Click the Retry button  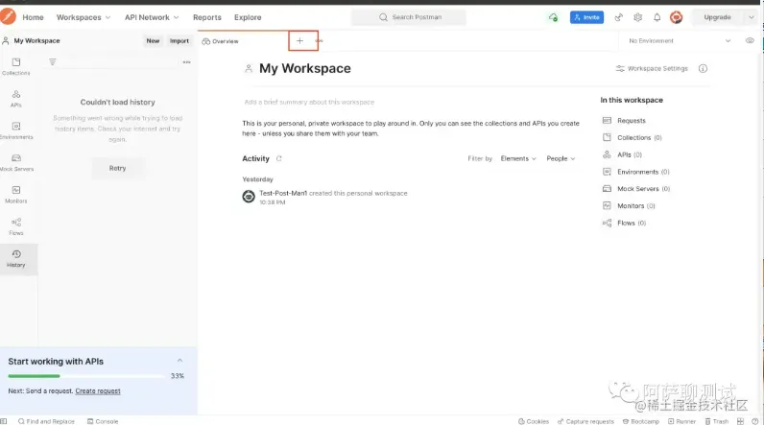[117, 168]
